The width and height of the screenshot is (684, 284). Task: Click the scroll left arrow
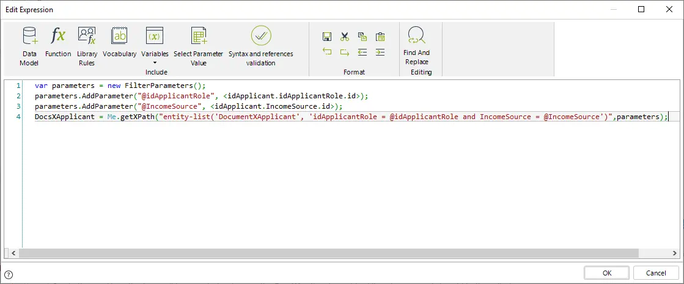[13, 253]
